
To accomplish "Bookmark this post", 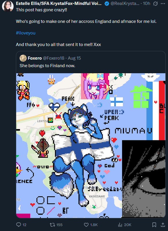I will coord(154,225).
